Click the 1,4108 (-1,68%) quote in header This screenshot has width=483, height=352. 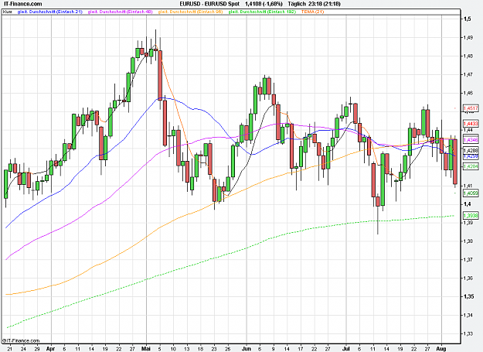(x=264, y=4)
